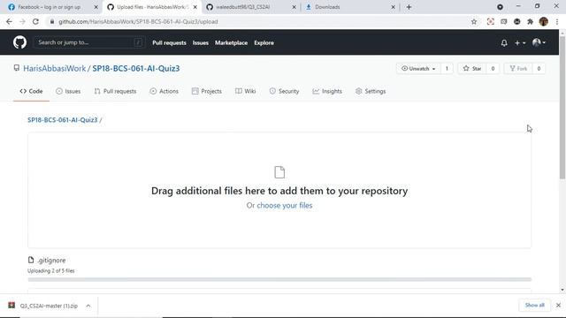This screenshot has height=318, width=566.
Task: Open the HarisAbbasiWork owner link
Action: [55, 69]
